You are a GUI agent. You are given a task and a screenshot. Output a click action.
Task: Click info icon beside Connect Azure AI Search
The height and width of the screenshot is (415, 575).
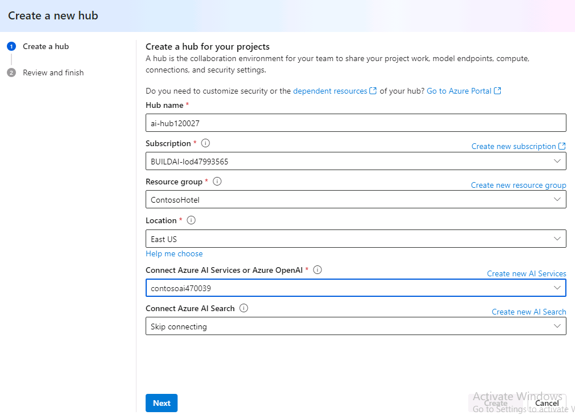243,308
